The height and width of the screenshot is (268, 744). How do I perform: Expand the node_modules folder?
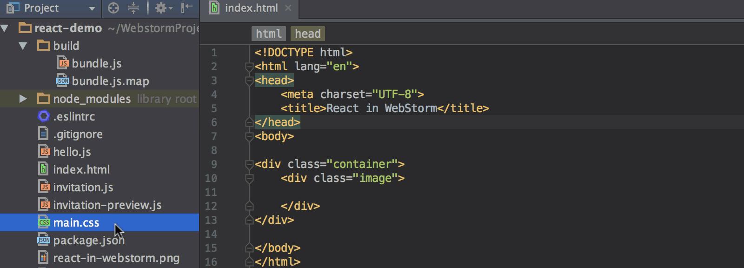(x=23, y=99)
